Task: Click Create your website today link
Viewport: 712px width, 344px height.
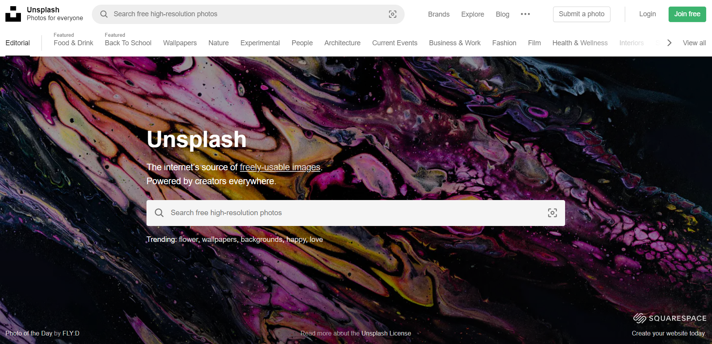Action: (668, 333)
